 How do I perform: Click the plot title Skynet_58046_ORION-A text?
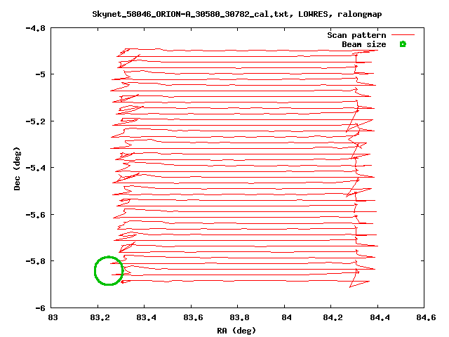[x=237, y=14]
